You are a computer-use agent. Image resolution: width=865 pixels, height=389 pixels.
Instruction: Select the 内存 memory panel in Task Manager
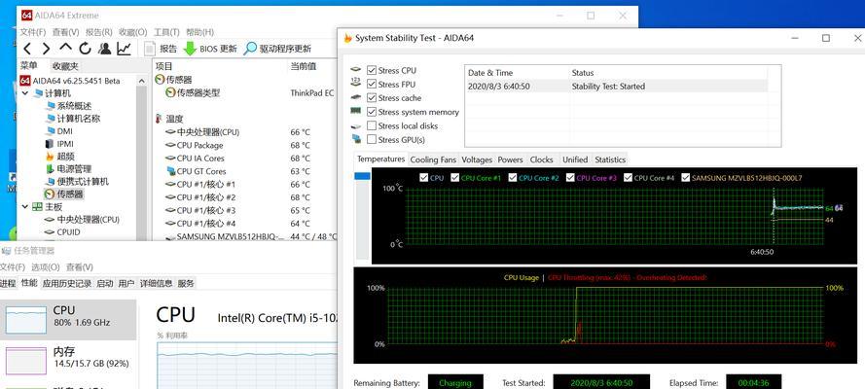[x=68, y=358]
